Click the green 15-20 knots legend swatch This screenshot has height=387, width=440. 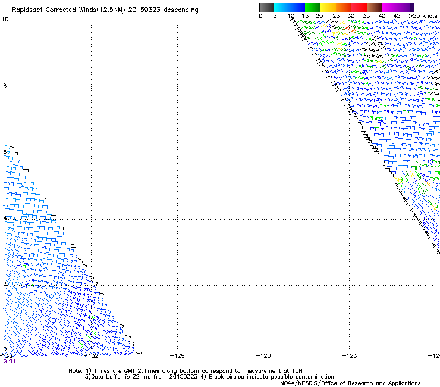point(313,7)
